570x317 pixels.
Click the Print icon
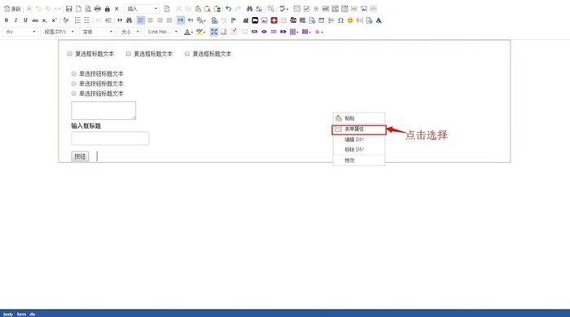click(x=98, y=8)
